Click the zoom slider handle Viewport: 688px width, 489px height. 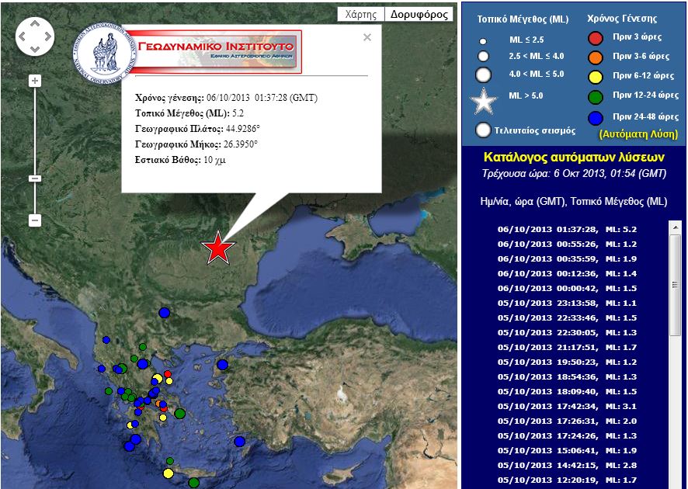[35, 179]
